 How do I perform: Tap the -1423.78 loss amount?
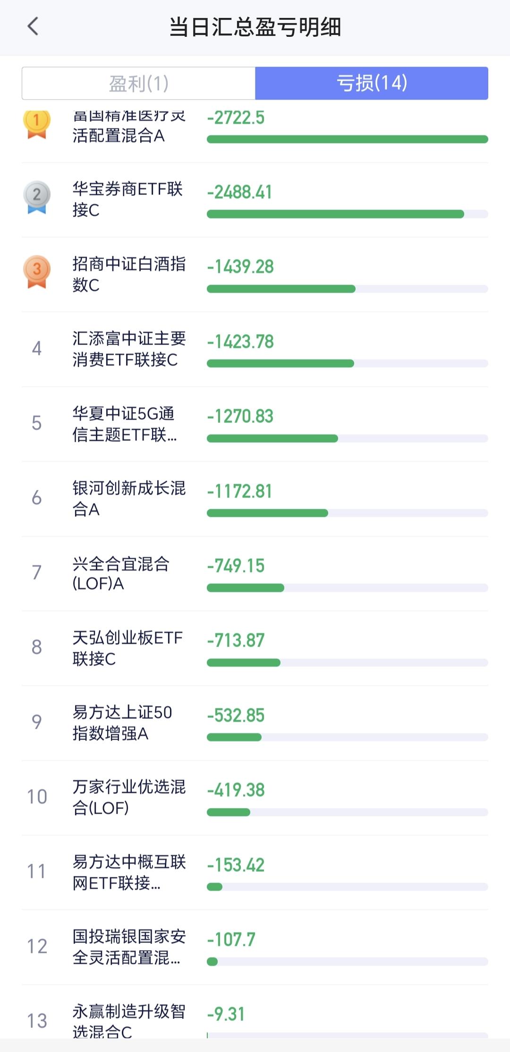240,341
